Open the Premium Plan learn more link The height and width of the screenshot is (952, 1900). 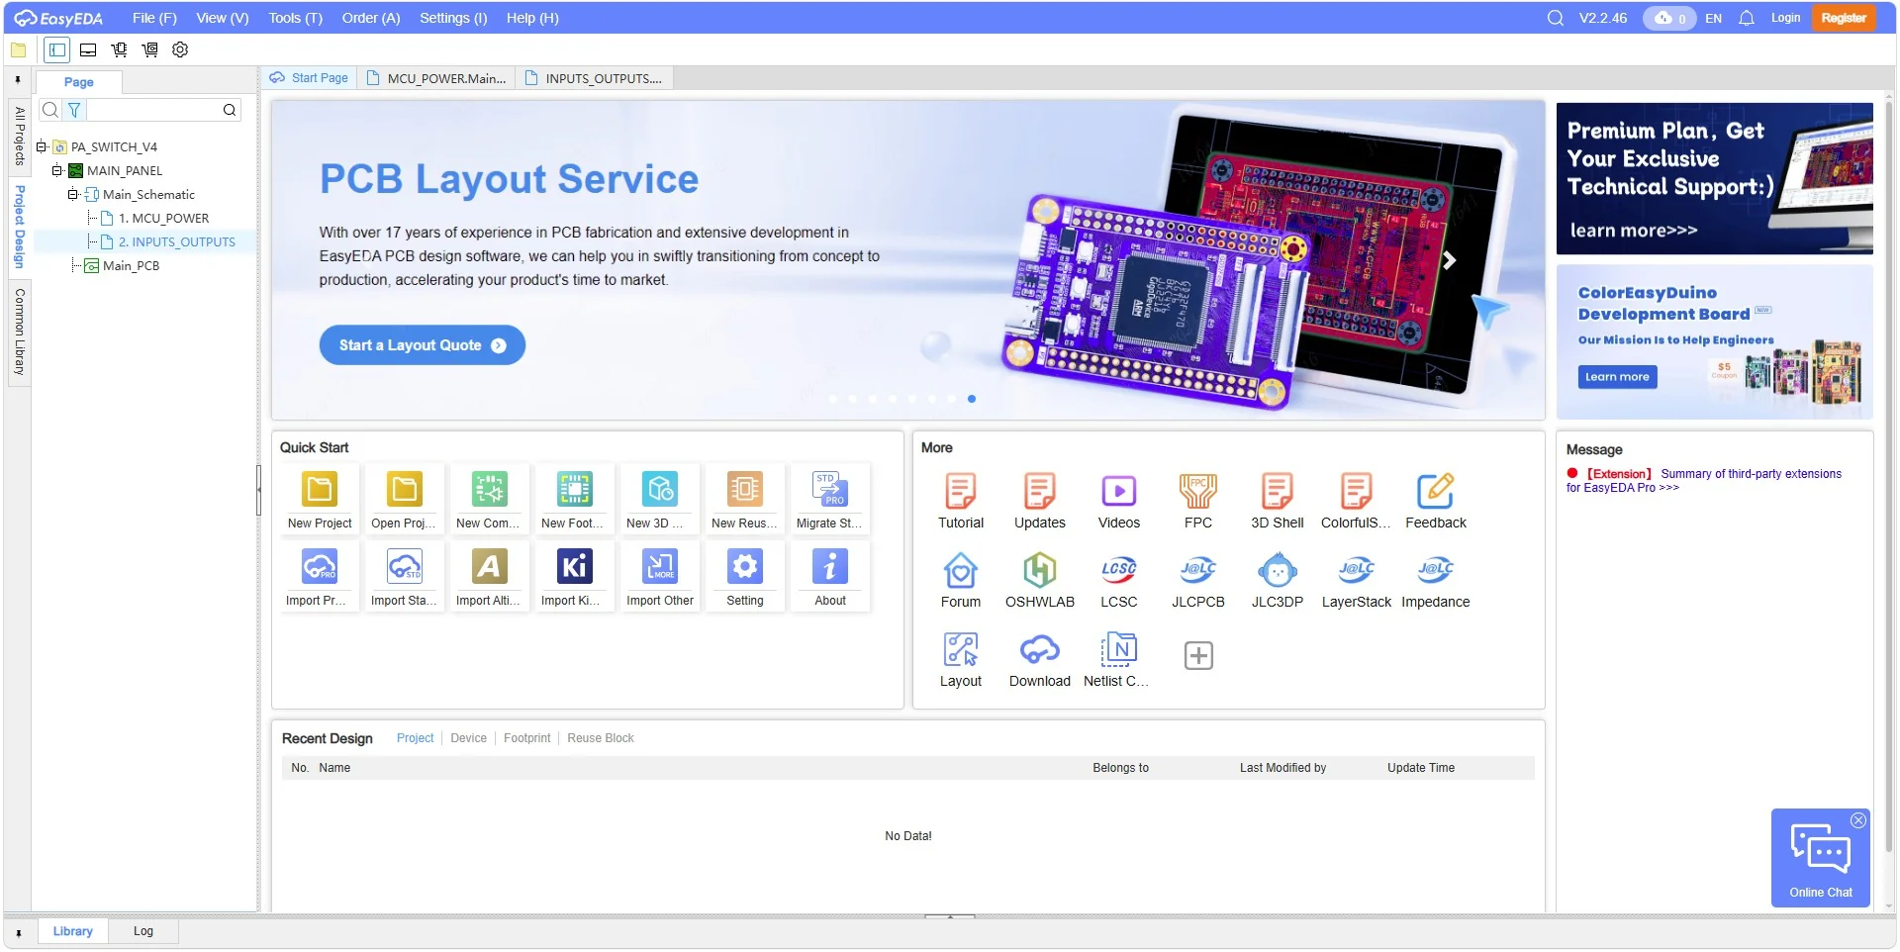click(x=1634, y=230)
